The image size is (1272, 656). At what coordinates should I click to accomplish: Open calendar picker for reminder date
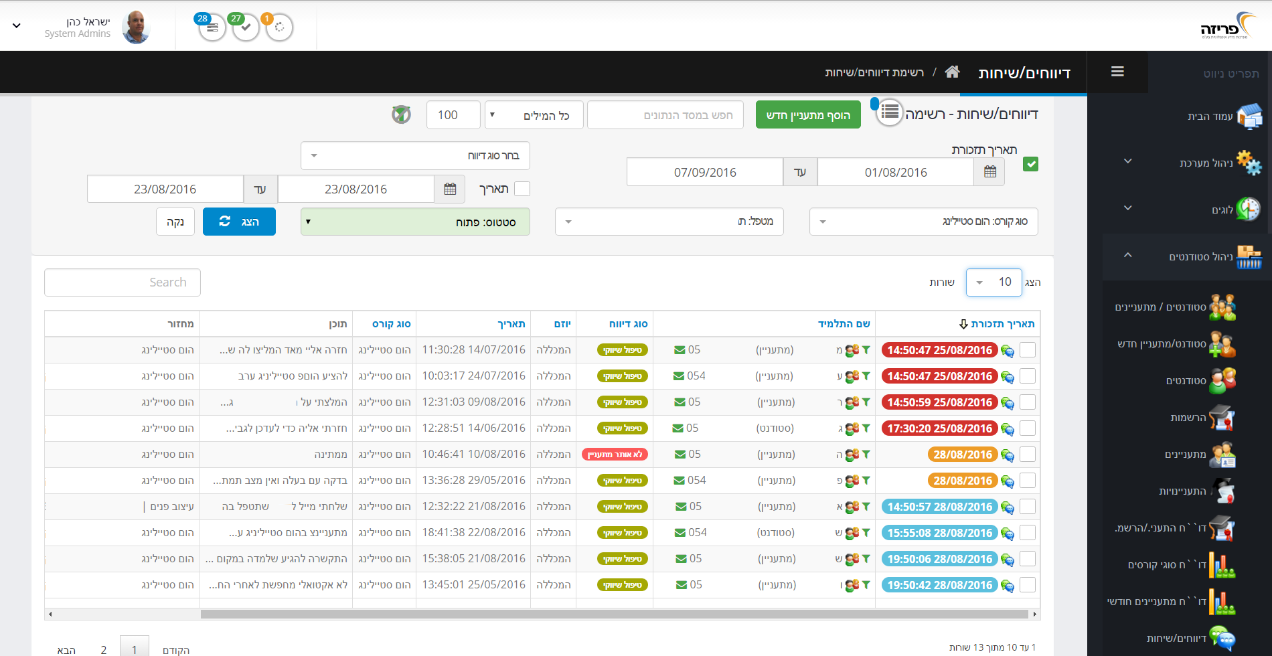click(990, 172)
